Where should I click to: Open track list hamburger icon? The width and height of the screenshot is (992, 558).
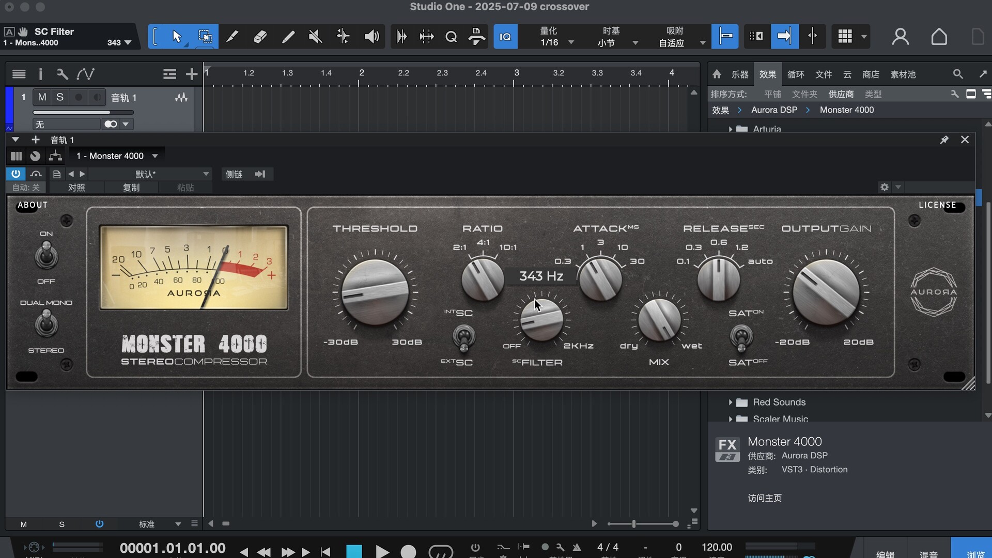point(19,74)
